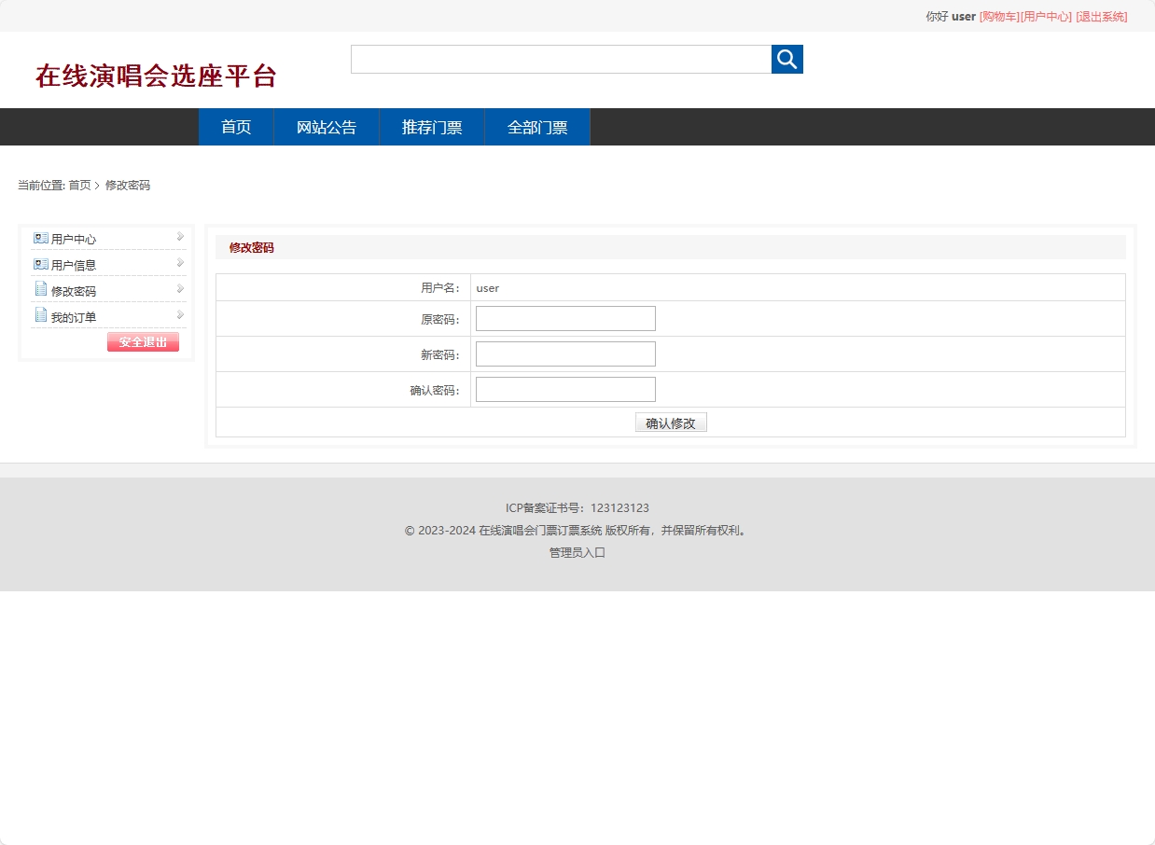1155x845 pixels.
Task: Click the chevron arrow beside 用户信息
Action: pos(178,263)
